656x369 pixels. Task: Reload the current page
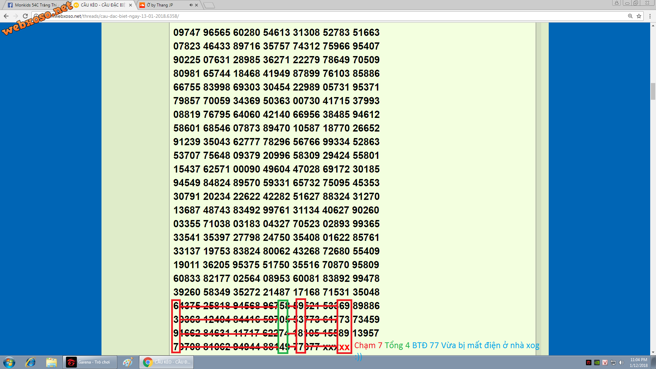[x=25, y=16]
